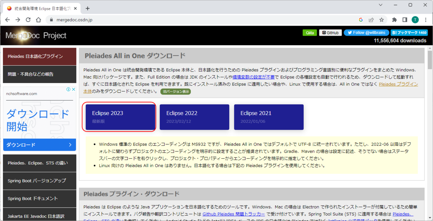
Task: Open the Qiita badge link
Action: tap(310, 32)
